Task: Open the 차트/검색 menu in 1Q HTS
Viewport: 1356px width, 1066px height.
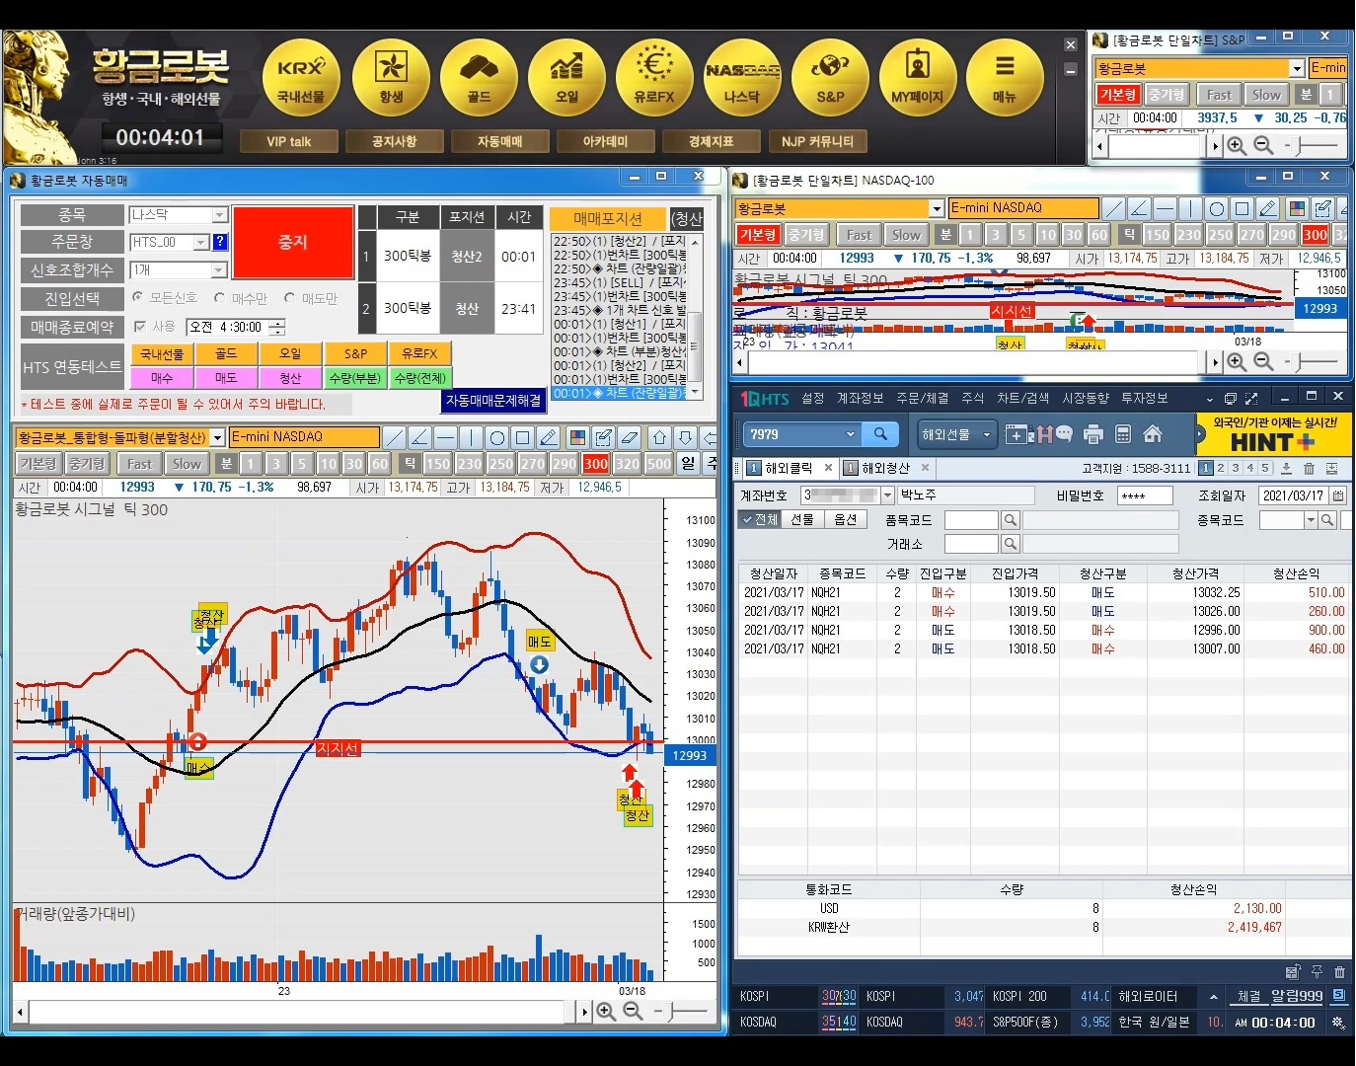Action: click(1022, 398)
